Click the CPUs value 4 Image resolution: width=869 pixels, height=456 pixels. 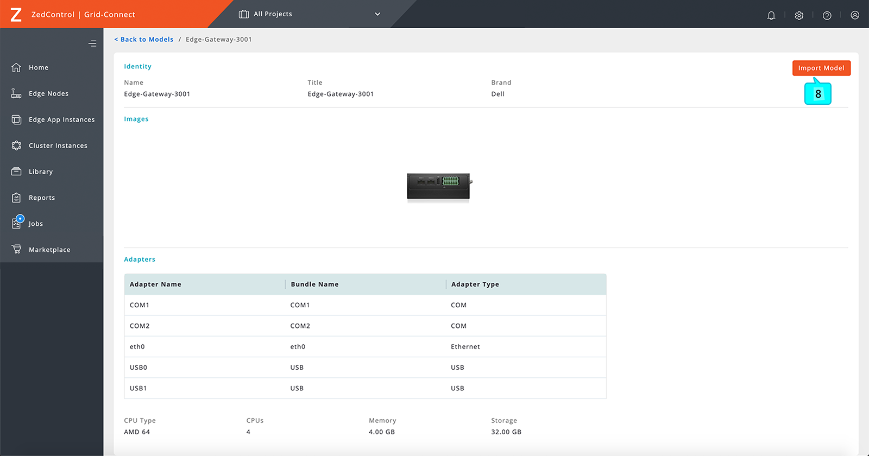coord(248,432)
